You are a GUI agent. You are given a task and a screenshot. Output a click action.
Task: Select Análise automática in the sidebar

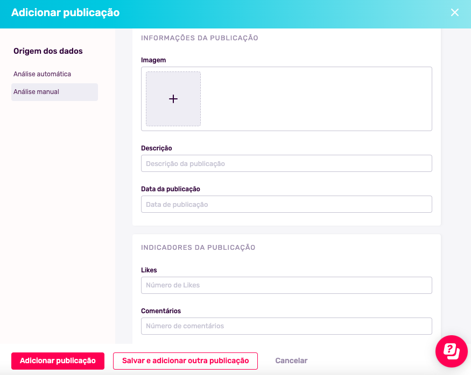click(x=42, y=74)
